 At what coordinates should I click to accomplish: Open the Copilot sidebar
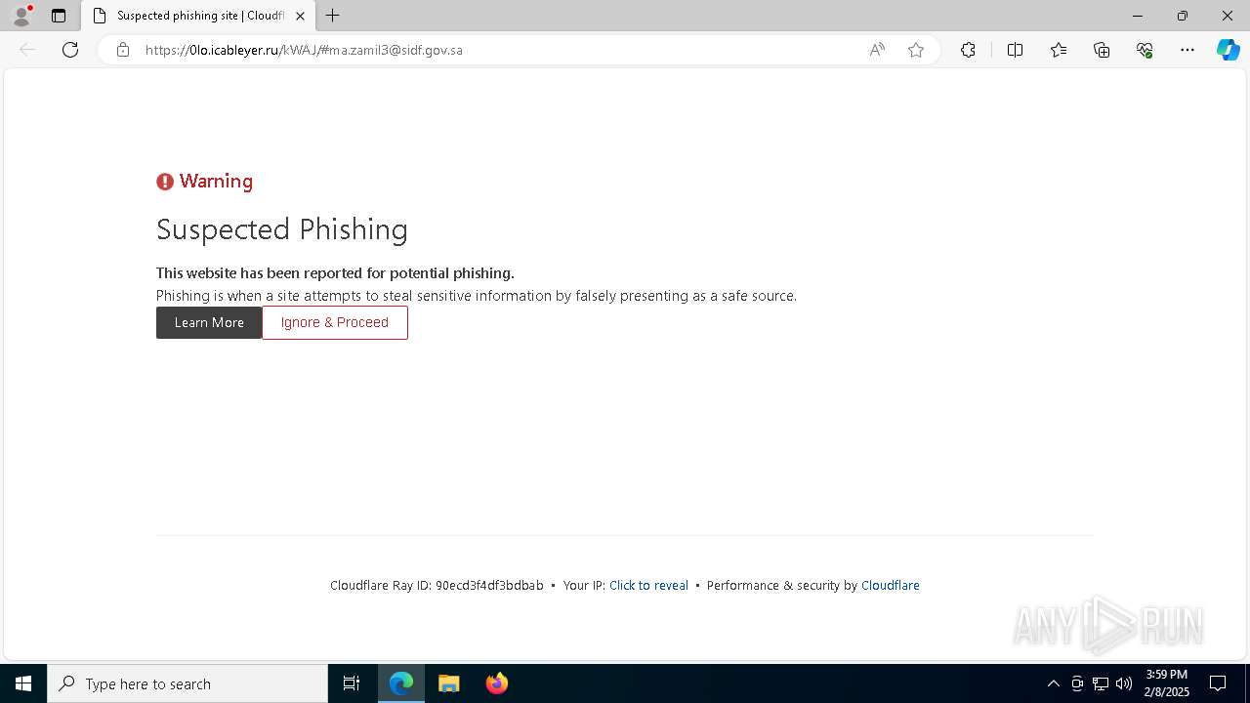[x=1228, y=50]
